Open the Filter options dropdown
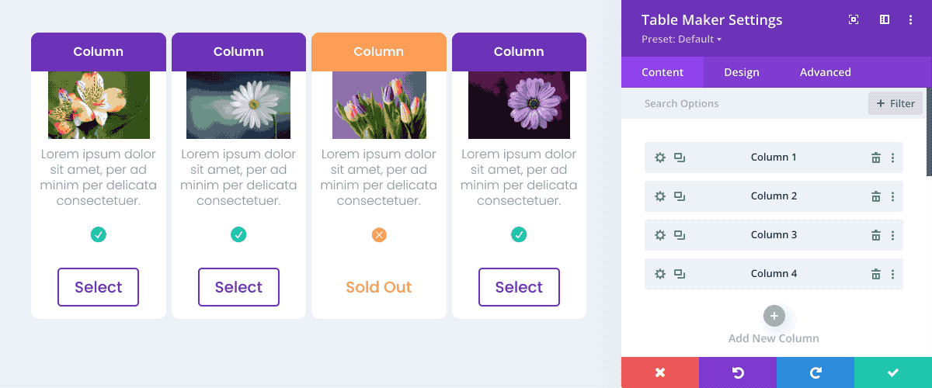This screenshot has width=932, height=388. coord(895,103)
